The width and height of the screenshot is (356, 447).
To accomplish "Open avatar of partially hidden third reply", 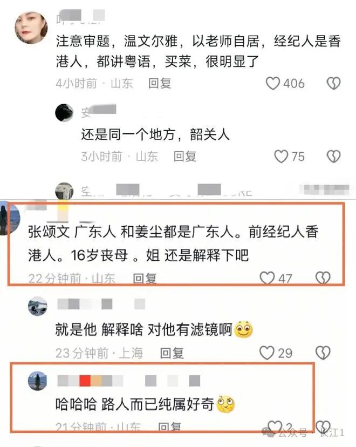I will pyautogui.click(x=64, y=191).
